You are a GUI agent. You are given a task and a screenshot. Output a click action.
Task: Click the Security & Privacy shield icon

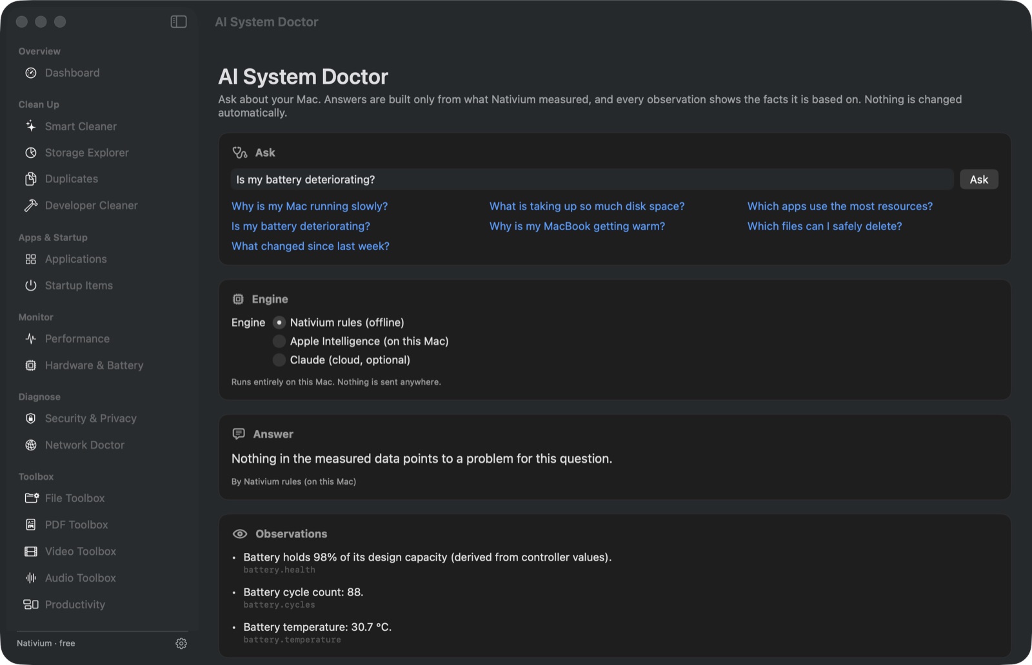(x=31, y=418)
